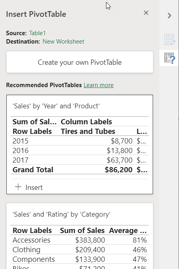Open the Learn more link
The height and width of the screenshot is (269, 179).
[x=98, y=85]
